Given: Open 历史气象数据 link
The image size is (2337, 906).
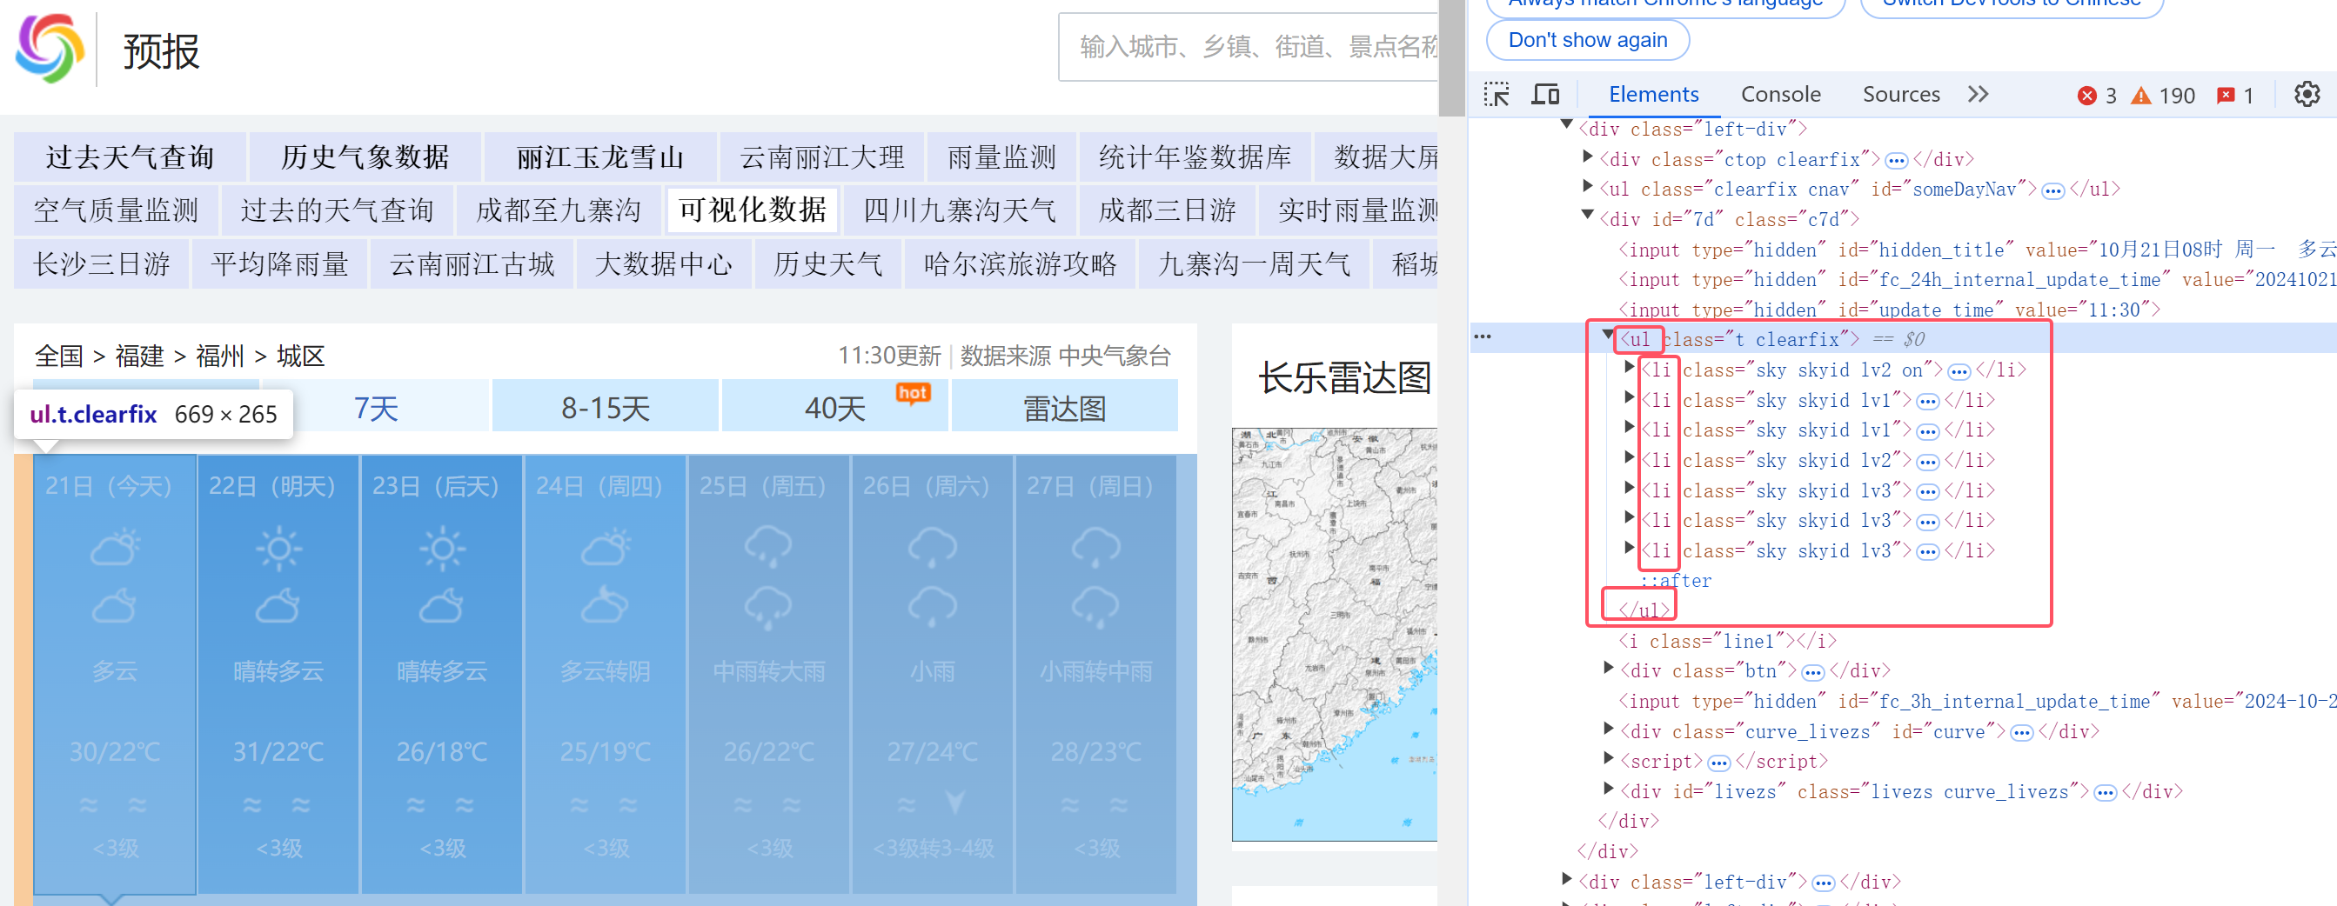Looking at the screenshot, I should pos(365,157).
